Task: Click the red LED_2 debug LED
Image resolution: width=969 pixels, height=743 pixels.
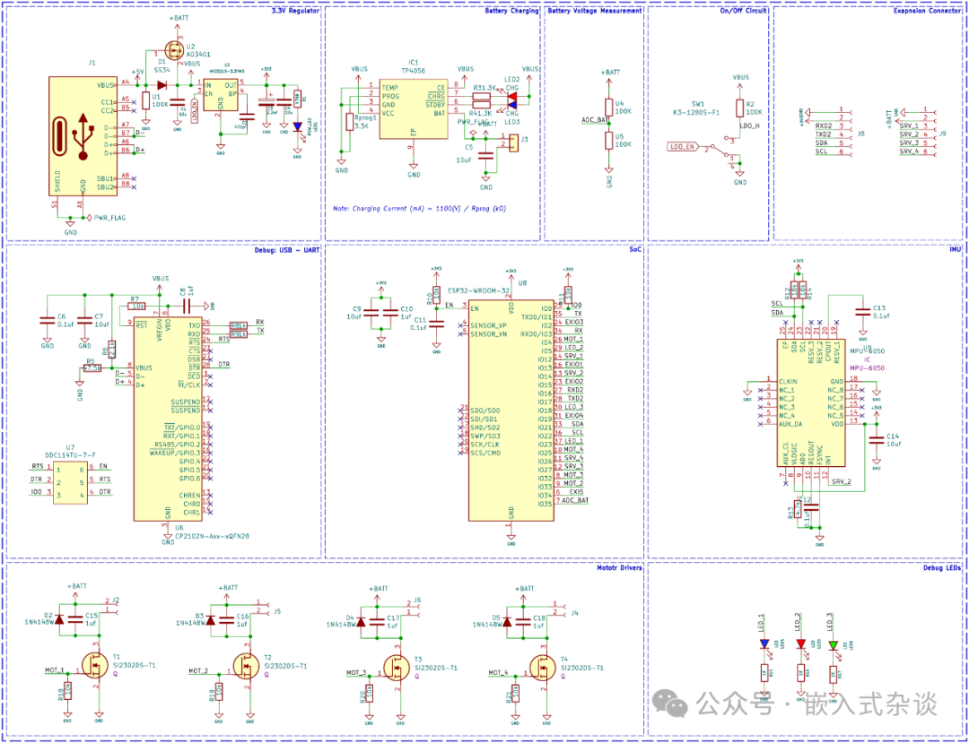Action: (x=801, y=644)
